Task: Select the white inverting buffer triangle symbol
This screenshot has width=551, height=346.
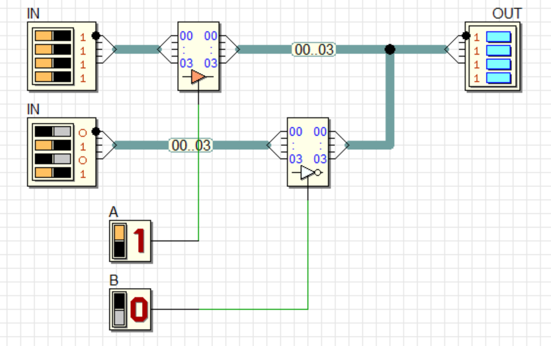Action: (308, 173)
